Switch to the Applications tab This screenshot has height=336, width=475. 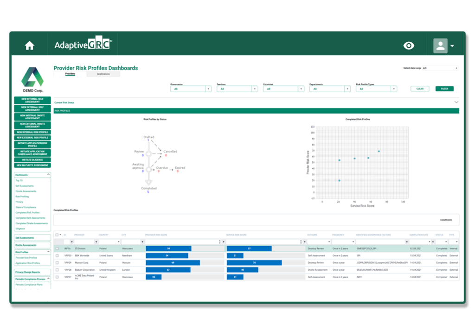point(103,73)
